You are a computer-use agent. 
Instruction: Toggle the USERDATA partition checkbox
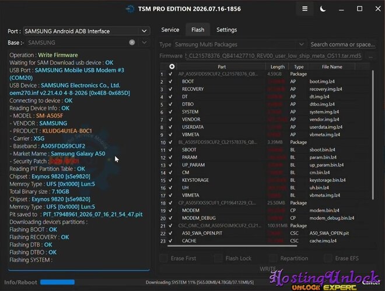tap(170, 127)
